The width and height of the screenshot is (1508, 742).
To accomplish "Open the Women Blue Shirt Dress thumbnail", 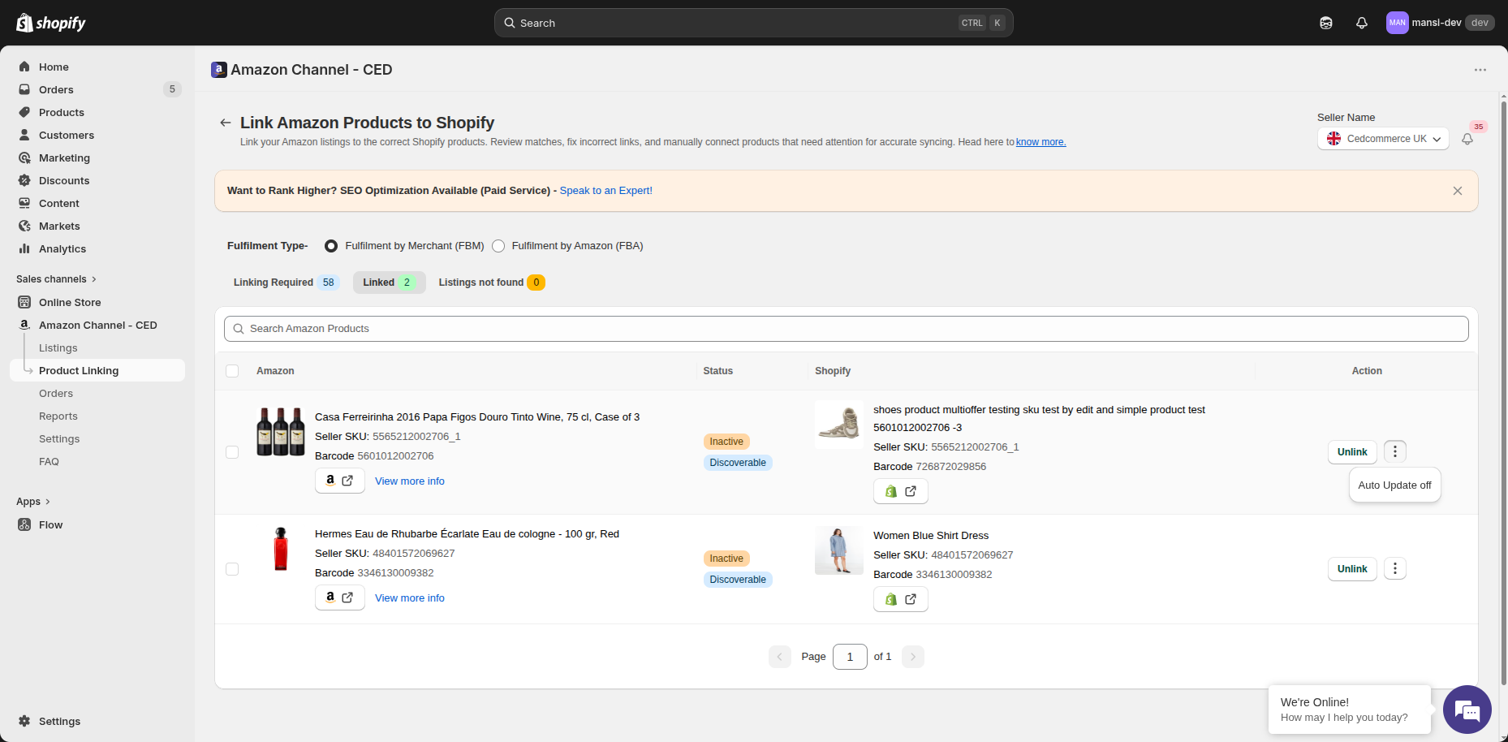I will pos(839,550).
